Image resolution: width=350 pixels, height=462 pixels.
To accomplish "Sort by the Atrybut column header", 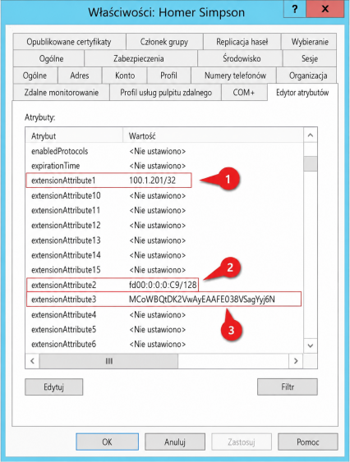I will (x=74, y=136).
